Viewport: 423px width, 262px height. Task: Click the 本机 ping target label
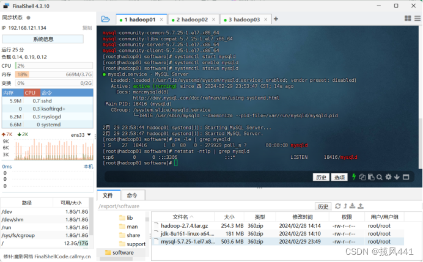(x=88, y=167)
